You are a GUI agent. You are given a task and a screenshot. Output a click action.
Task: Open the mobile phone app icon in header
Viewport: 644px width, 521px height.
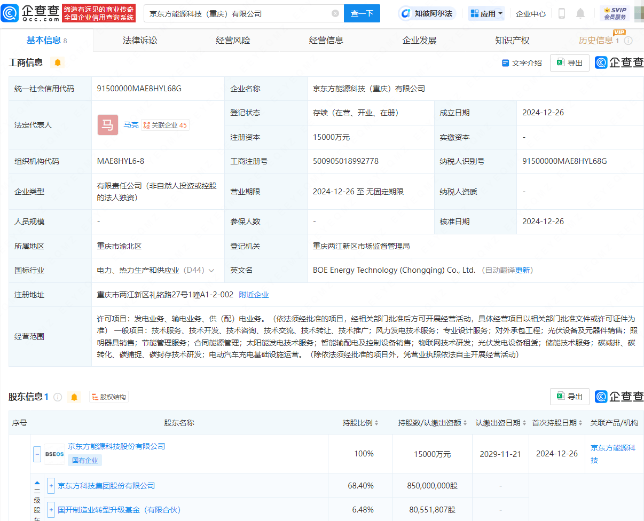click(561, 13)
